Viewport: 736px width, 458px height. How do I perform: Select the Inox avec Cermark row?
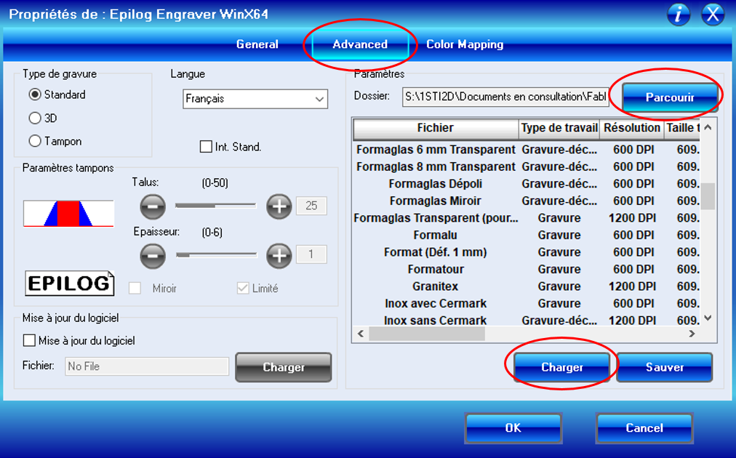(x=527, y=303)
